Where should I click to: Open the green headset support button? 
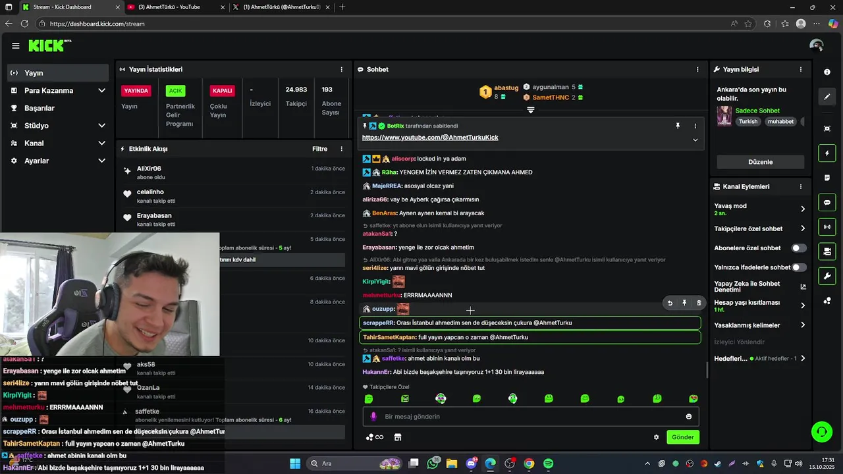click(821, 432)
